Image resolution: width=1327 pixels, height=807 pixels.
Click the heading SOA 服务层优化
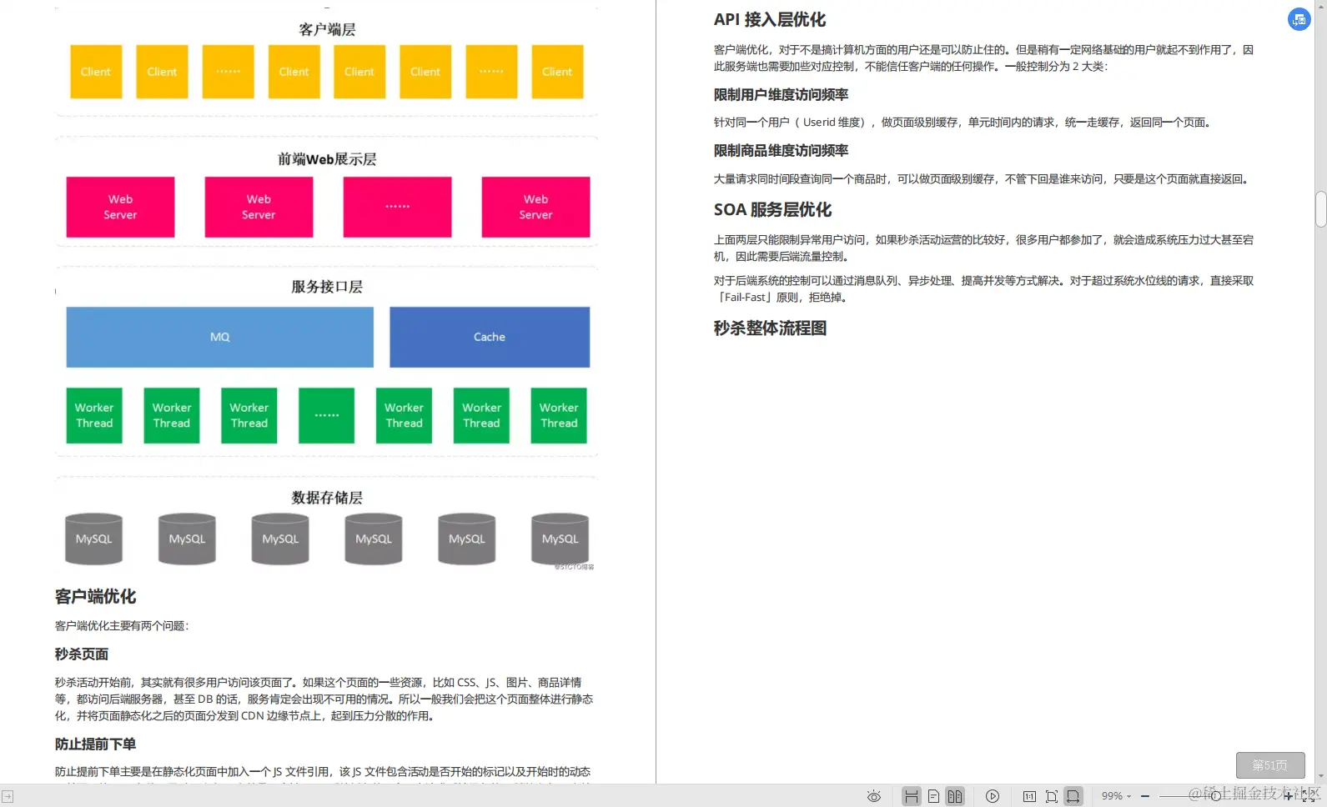772,210
